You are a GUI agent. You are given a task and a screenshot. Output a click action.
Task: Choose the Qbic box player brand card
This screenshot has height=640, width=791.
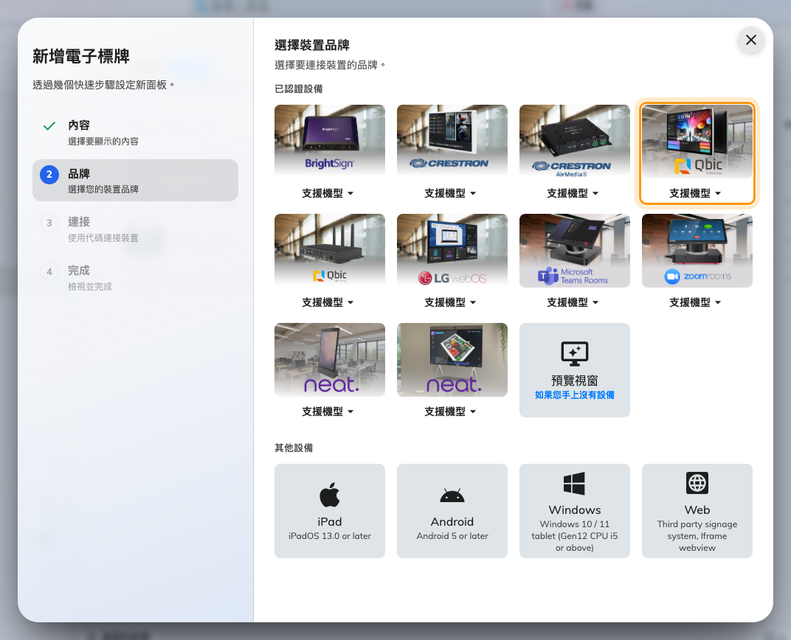pyautogui.click(x=329, y=251)
